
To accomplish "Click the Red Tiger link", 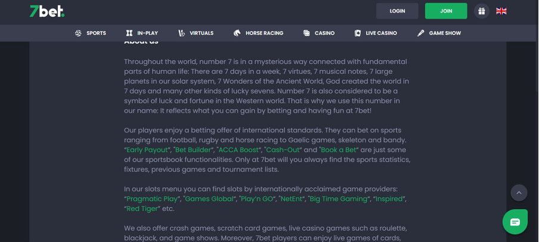I will coord(142,209).
